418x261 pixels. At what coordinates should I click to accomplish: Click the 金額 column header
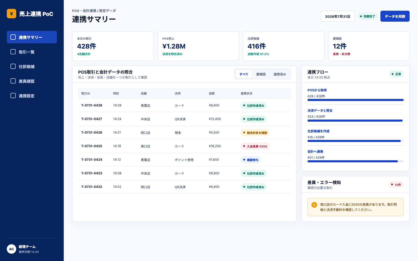tap(212, 93)
